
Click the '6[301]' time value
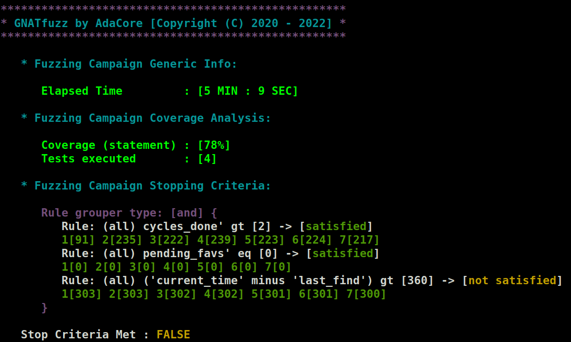click(319, 294)
